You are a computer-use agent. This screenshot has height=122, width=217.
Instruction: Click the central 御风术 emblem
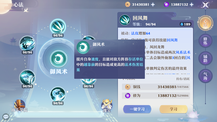pyautogui.click(x=58, y=59)
